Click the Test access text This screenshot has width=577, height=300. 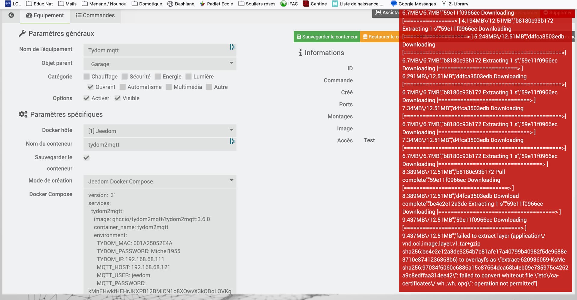(x=369, y=140)
